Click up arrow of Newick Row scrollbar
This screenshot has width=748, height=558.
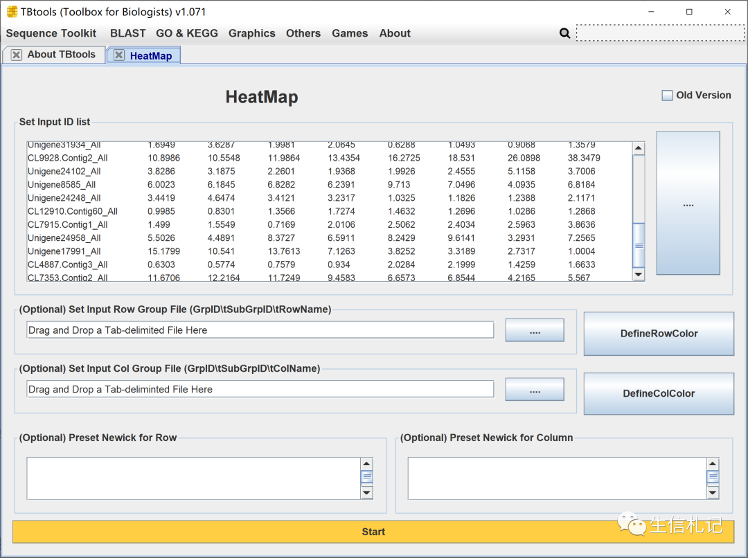coord(366,464)
